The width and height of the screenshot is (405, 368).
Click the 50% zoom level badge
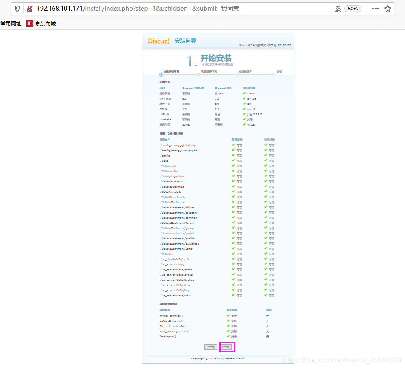(353, 9)
